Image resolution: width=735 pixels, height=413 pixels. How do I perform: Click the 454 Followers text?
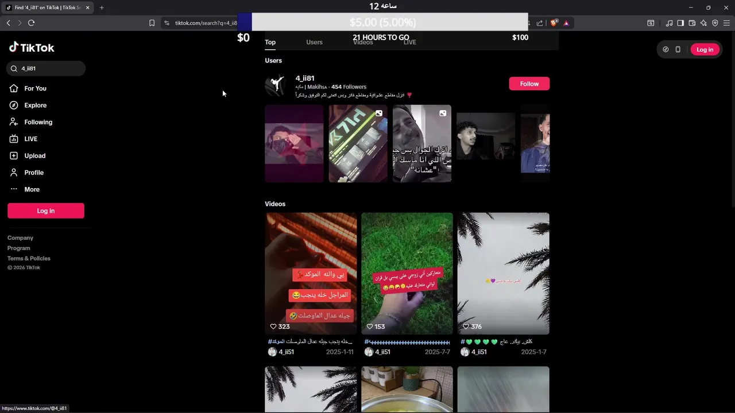[x=349, y=87]
